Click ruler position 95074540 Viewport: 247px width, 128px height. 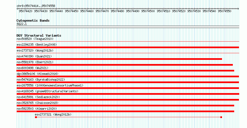point(209,11)
